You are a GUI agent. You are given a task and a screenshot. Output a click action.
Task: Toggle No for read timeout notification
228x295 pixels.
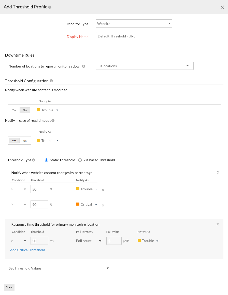(x=25, y=141)
